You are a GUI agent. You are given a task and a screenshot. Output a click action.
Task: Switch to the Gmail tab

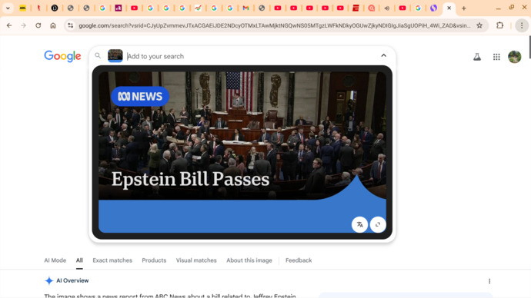pyautogui.click(x=245, y=8)
